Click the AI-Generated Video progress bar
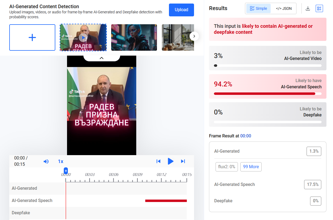The height and width of the screenshot is (220, 333). click(x=268, y=65)
